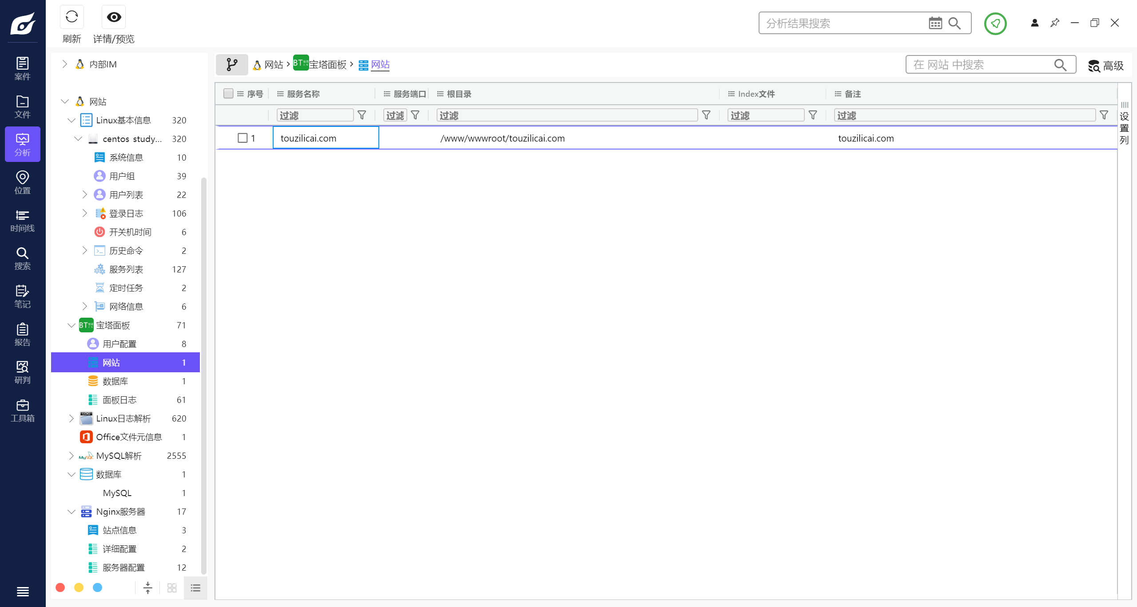Viewport: 1137px width, 607px height.
Task: Select the 数据库 item under 宝塔面板
Action: click(x=115, y=381)
